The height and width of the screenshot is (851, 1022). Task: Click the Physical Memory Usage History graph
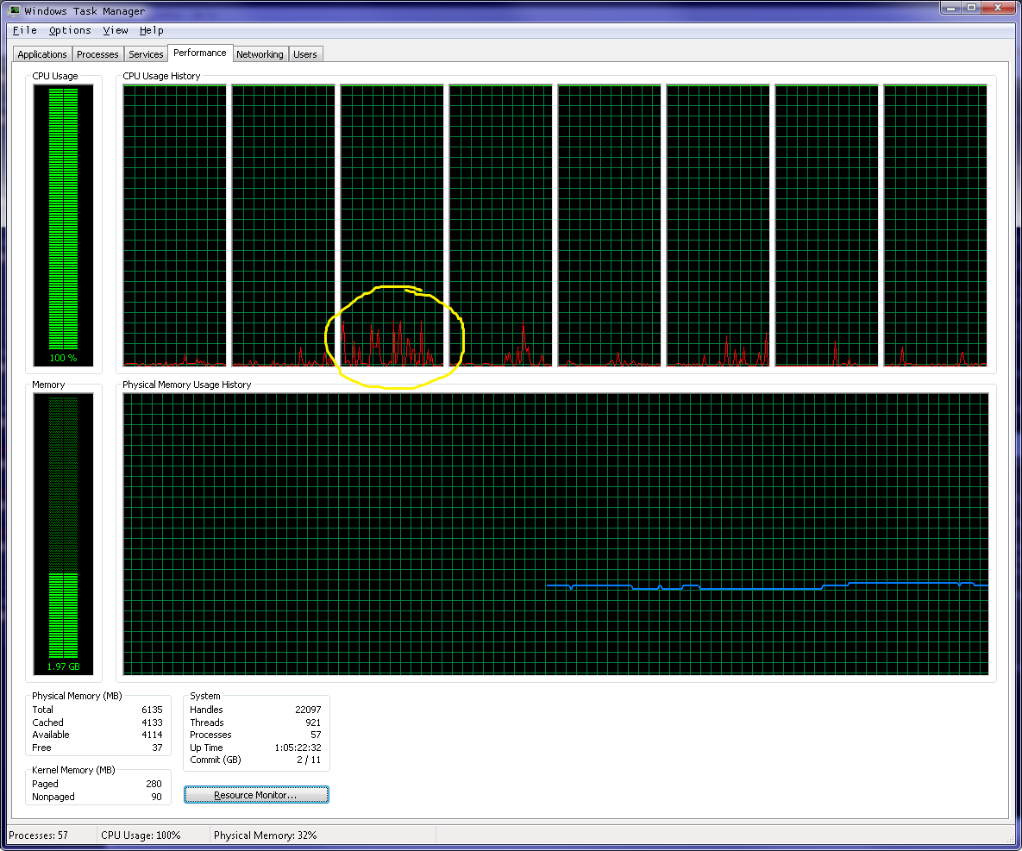[555, 535]
